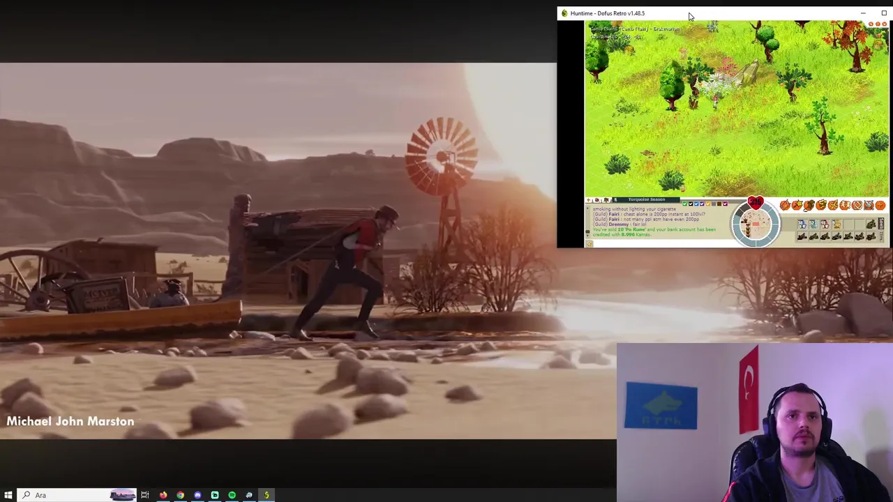Toggle the blue chat channel checkbox
893x502 pixels.
696,204
